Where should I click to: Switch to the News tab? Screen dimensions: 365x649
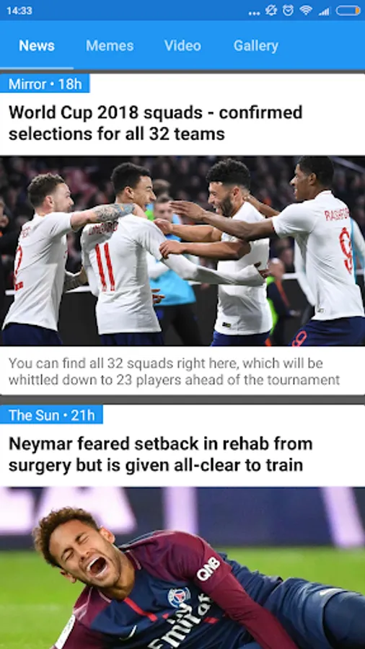(x=36, y=45)
